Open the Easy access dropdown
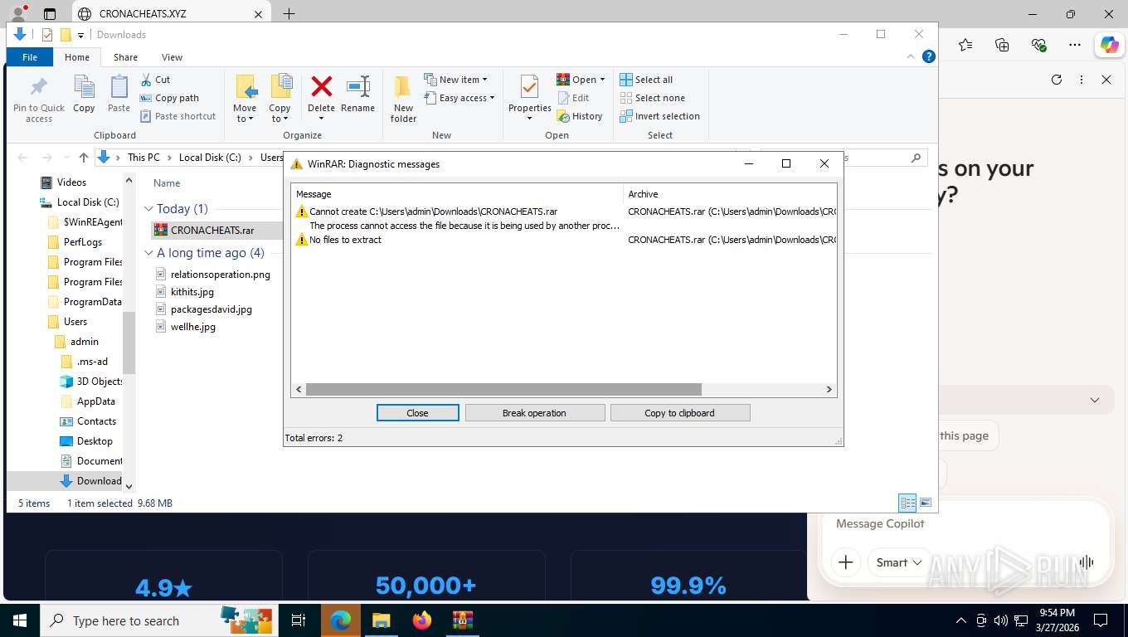This screenshot has height=637, width=1128. (x=459, y=98)
